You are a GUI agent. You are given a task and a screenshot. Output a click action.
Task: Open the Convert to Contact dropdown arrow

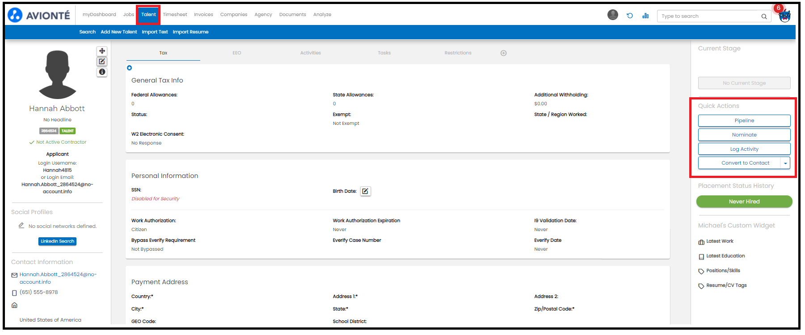click(x=785, y=163)
